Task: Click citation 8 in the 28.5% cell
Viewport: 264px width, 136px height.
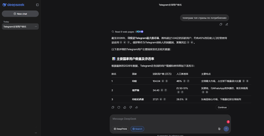Action: click(186, 99)
